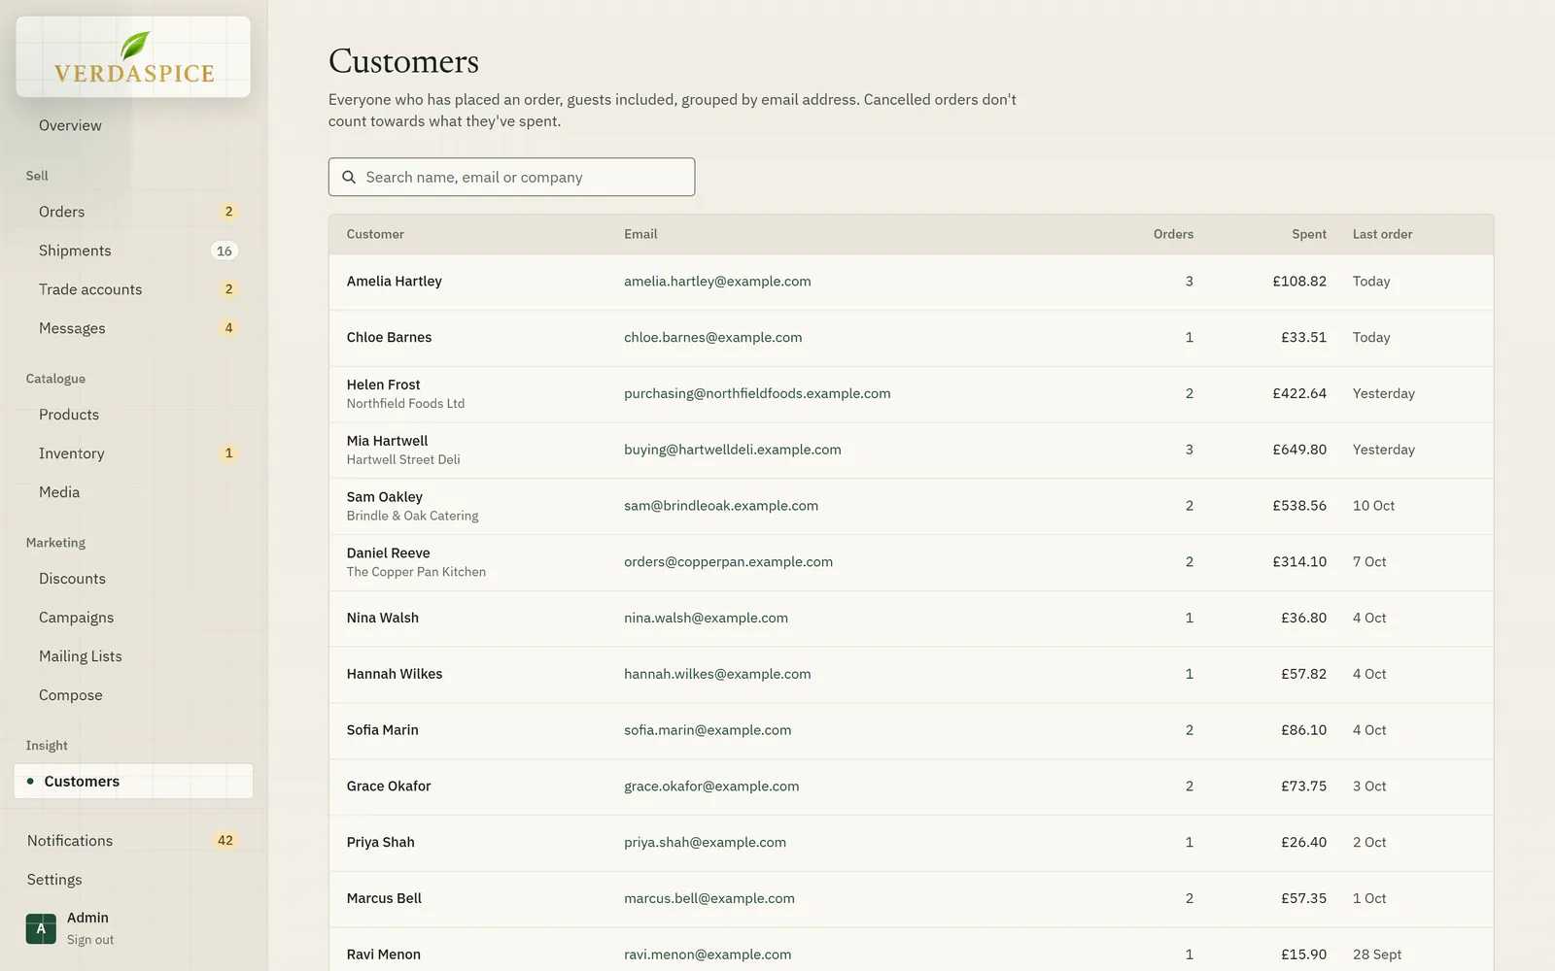Open Notifications

[133, 841]
